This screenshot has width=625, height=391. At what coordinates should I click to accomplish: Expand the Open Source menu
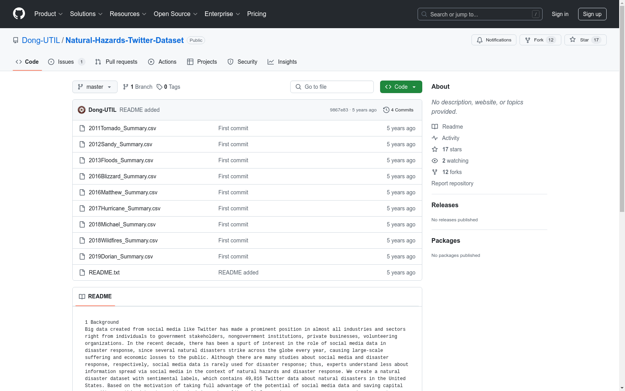pos(176,14)
